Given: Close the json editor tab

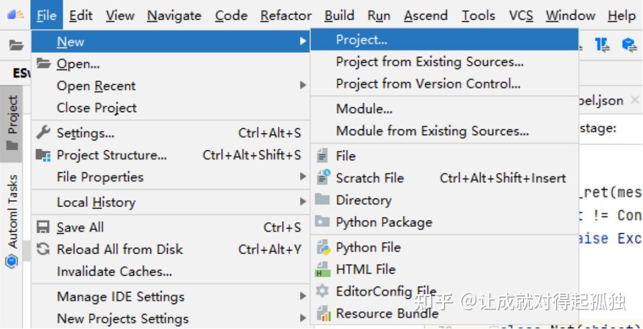Looking at the screenshot, I should [634, 100].
